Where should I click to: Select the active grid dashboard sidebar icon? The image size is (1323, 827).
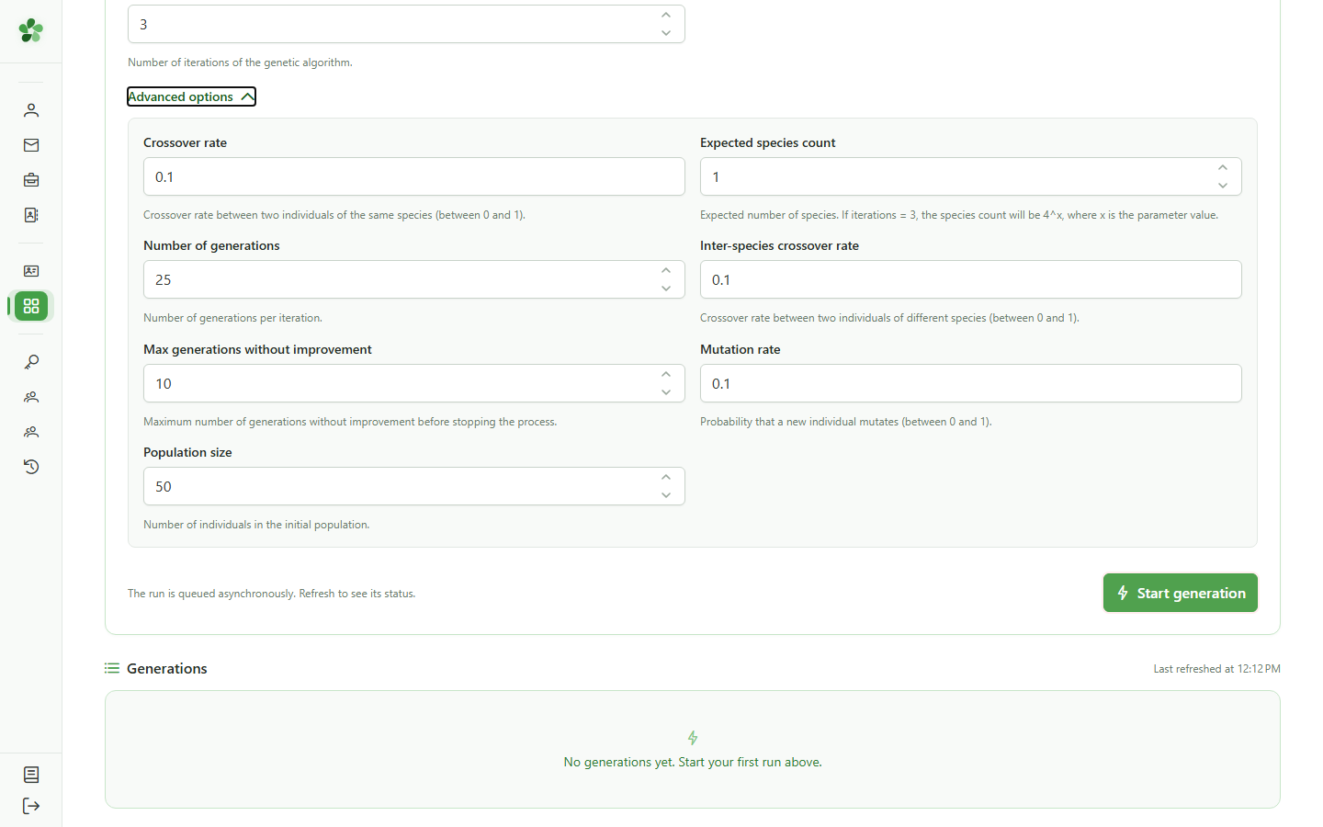pos(31,306)
